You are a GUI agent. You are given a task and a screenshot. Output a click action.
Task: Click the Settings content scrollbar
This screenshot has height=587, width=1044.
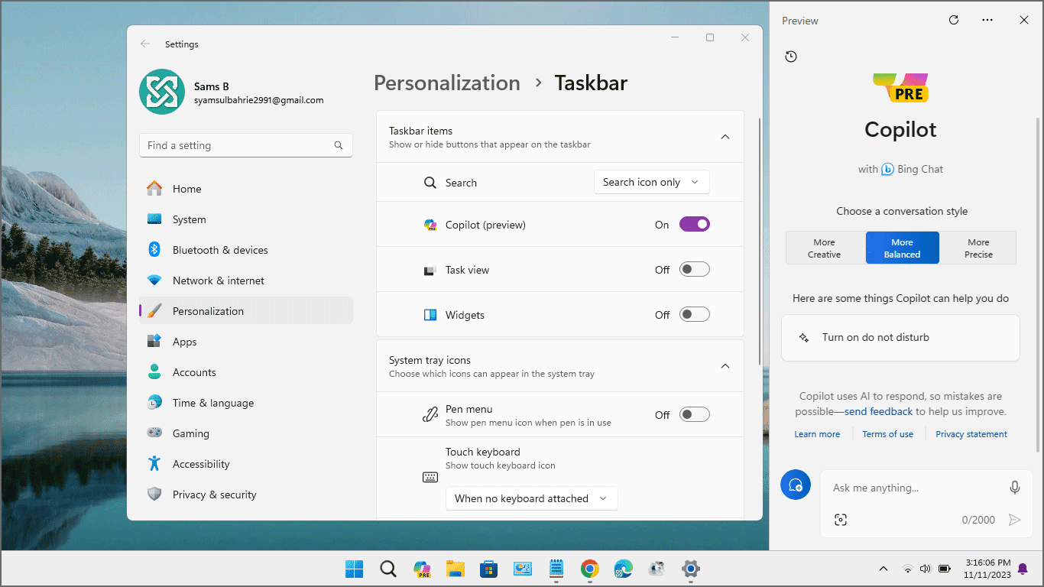[759, 241]
